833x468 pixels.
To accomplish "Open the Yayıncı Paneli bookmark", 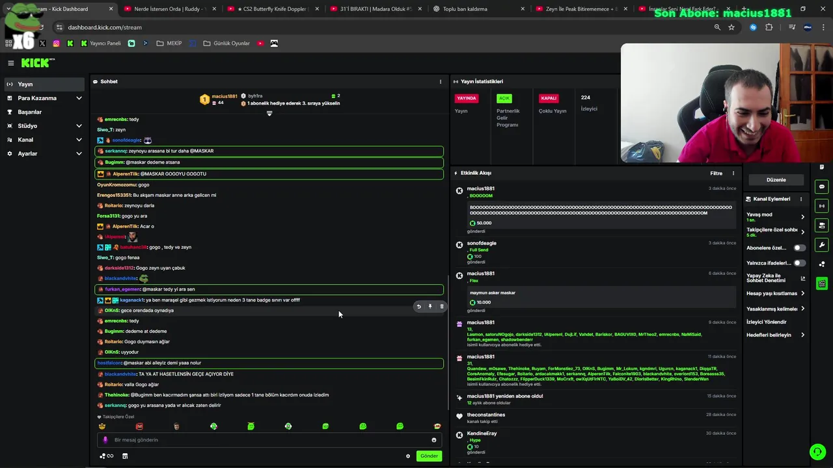I will pyautogui.click(x=101, y=44).
